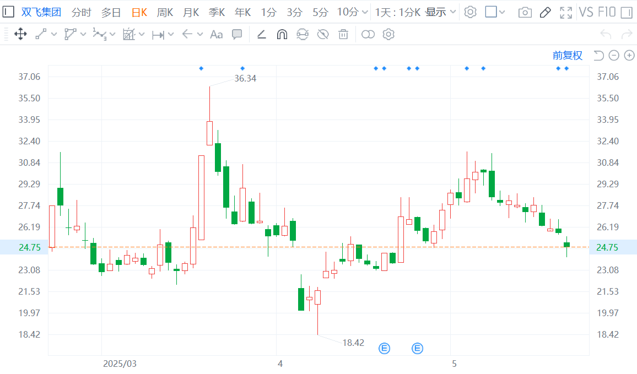Select the Aa text tool
The height and width of the screenshot is (374, 637).
(216, 35)
